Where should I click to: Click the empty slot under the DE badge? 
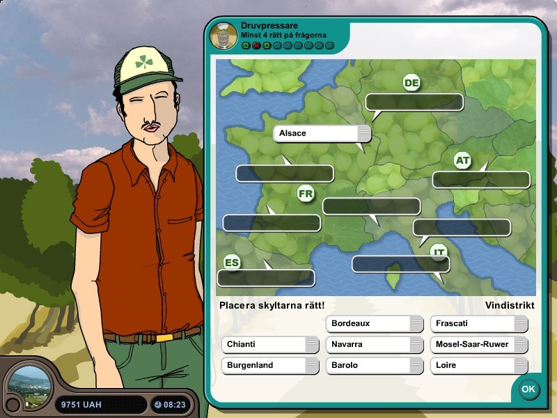coord(414,102)
